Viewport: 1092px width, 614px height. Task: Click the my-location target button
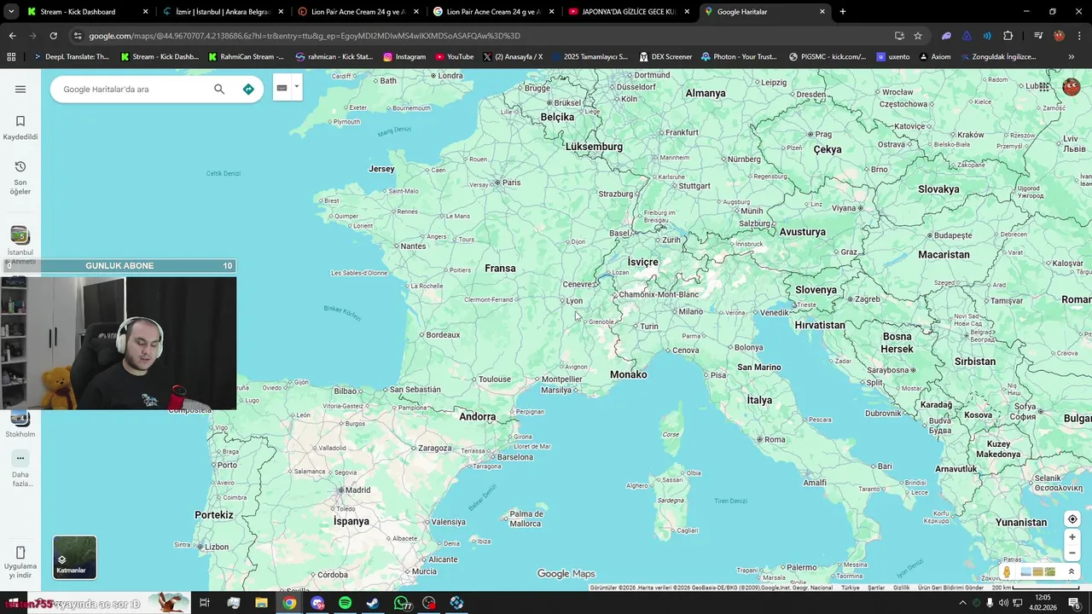point(1072,519)
